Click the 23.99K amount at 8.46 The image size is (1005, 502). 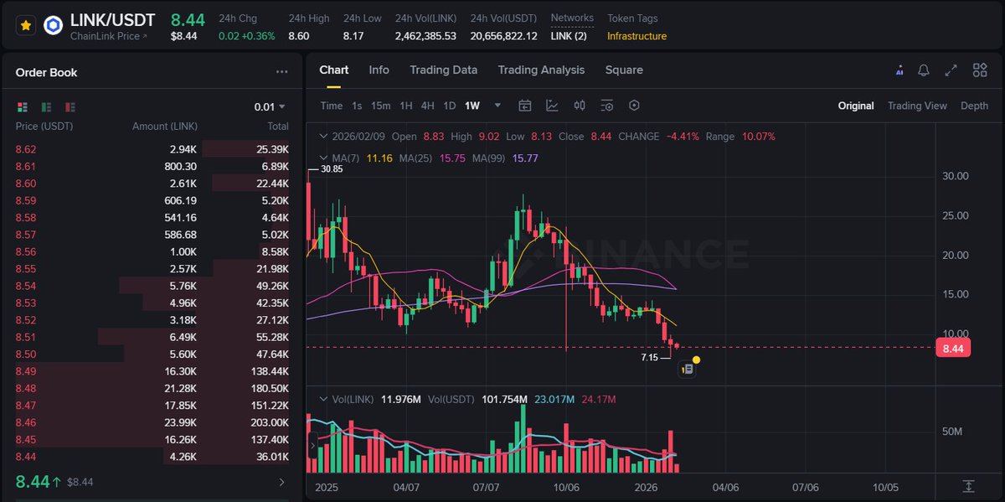pos(181,422)
